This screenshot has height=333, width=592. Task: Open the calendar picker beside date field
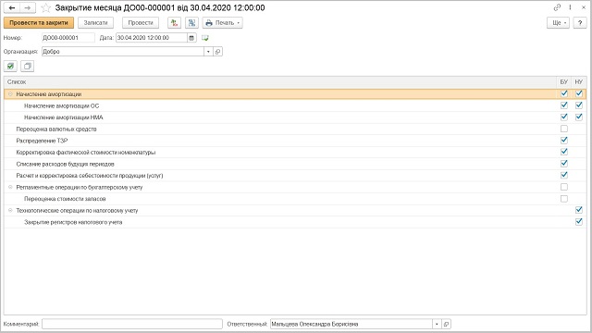click(x=191, y=38)
